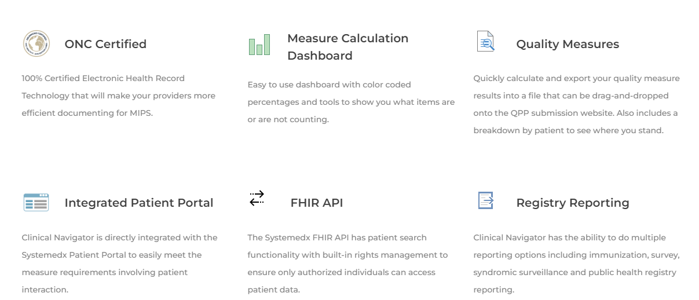Open the Measure Calculation Dashboard heading

click(x=347, y=47)
